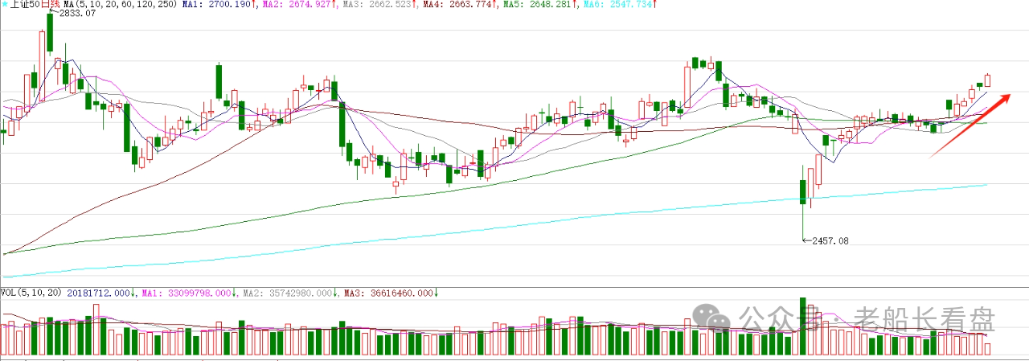Screen dimensions: 1029x361
Task: Select the tall green candle at the 2833.07 high
Action: tap(50, 31)
